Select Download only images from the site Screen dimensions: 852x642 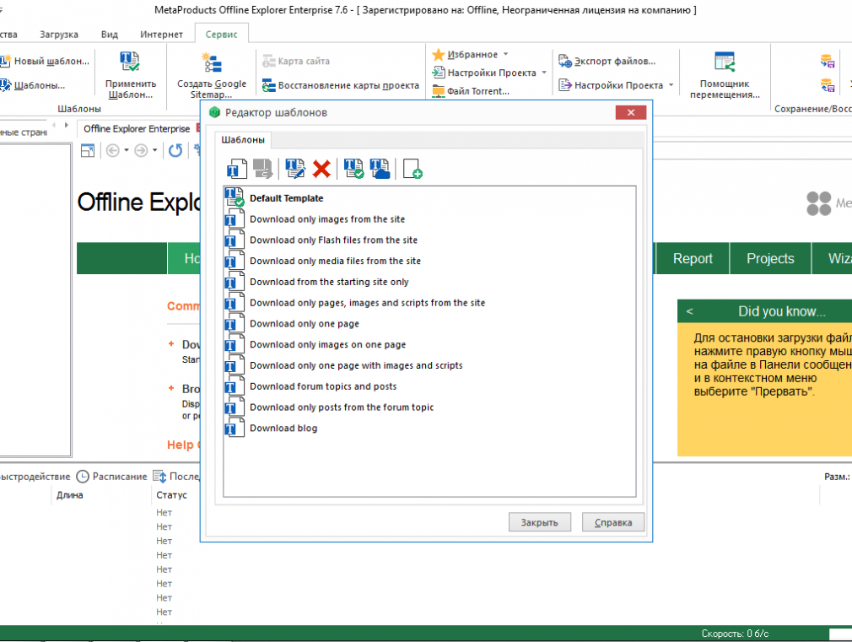click(x=429, y=219)
